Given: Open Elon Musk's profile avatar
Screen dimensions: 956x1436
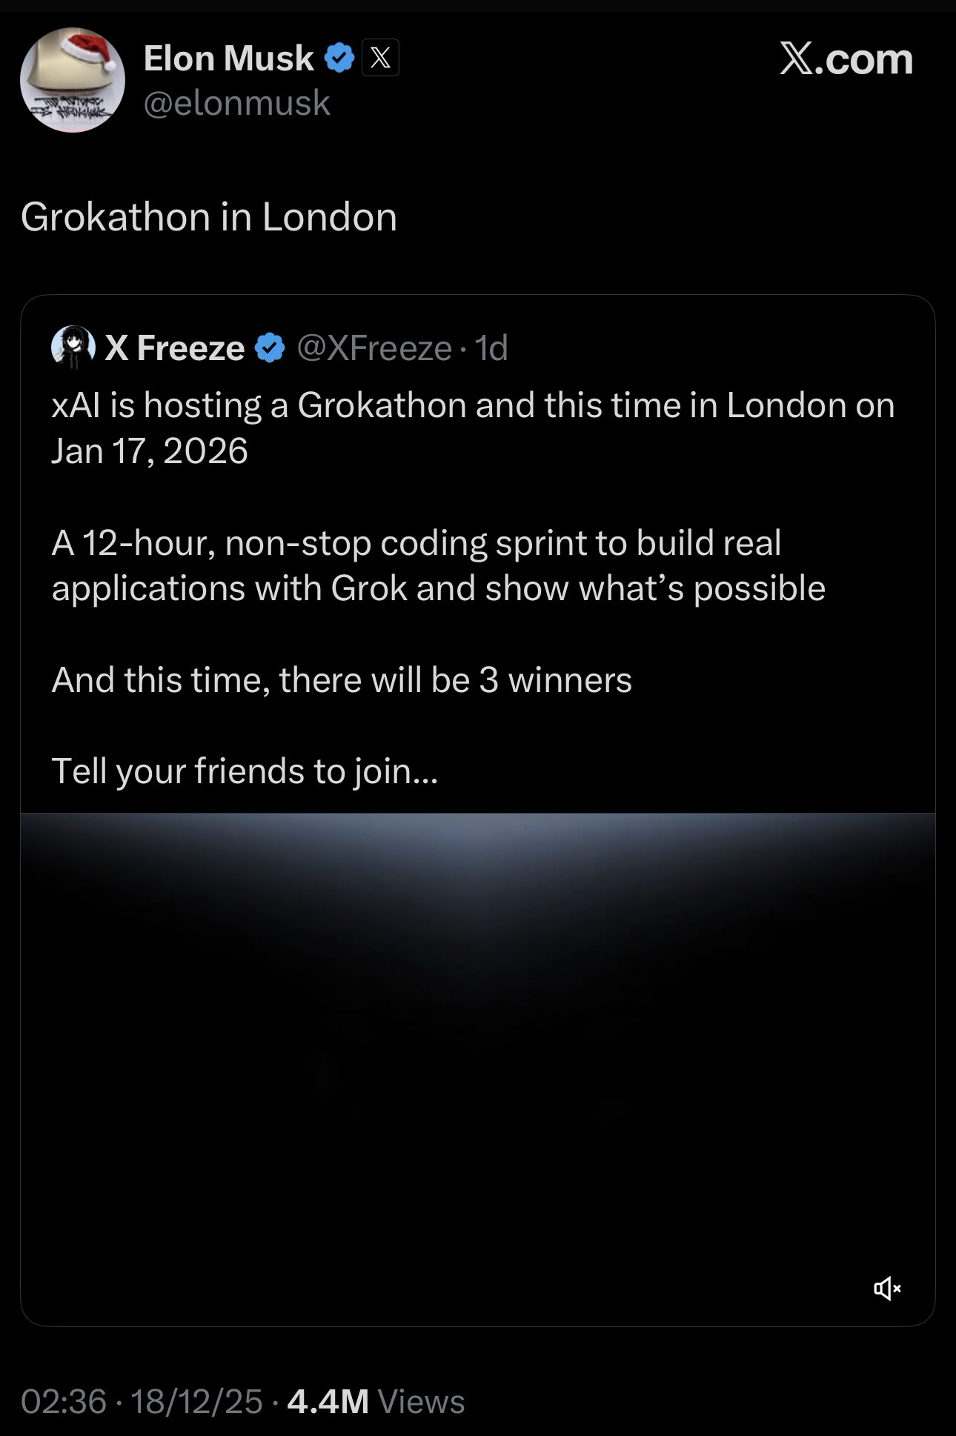Looking at the screenshot, I should (x=73, y=80).
